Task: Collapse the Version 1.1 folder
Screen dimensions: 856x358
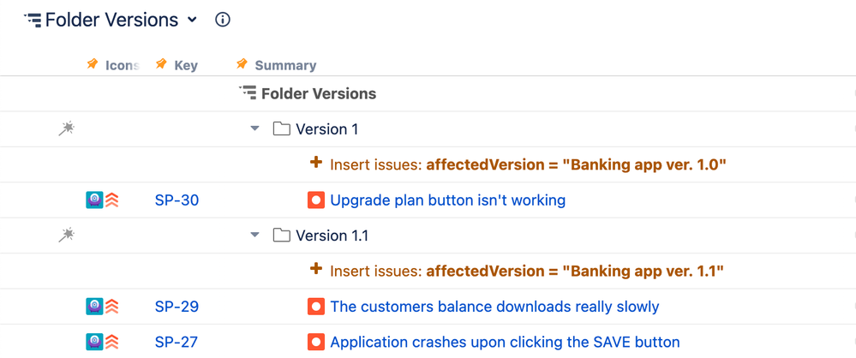Action: pos(254,236)
